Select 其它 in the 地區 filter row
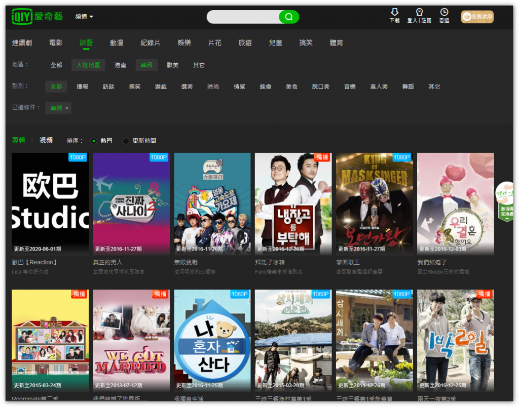Viewport: 519px width, 407px height. [x=199, y=65]
